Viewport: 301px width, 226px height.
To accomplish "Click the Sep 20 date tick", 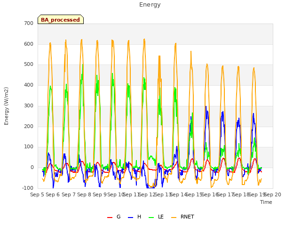I will pos(273,194).
